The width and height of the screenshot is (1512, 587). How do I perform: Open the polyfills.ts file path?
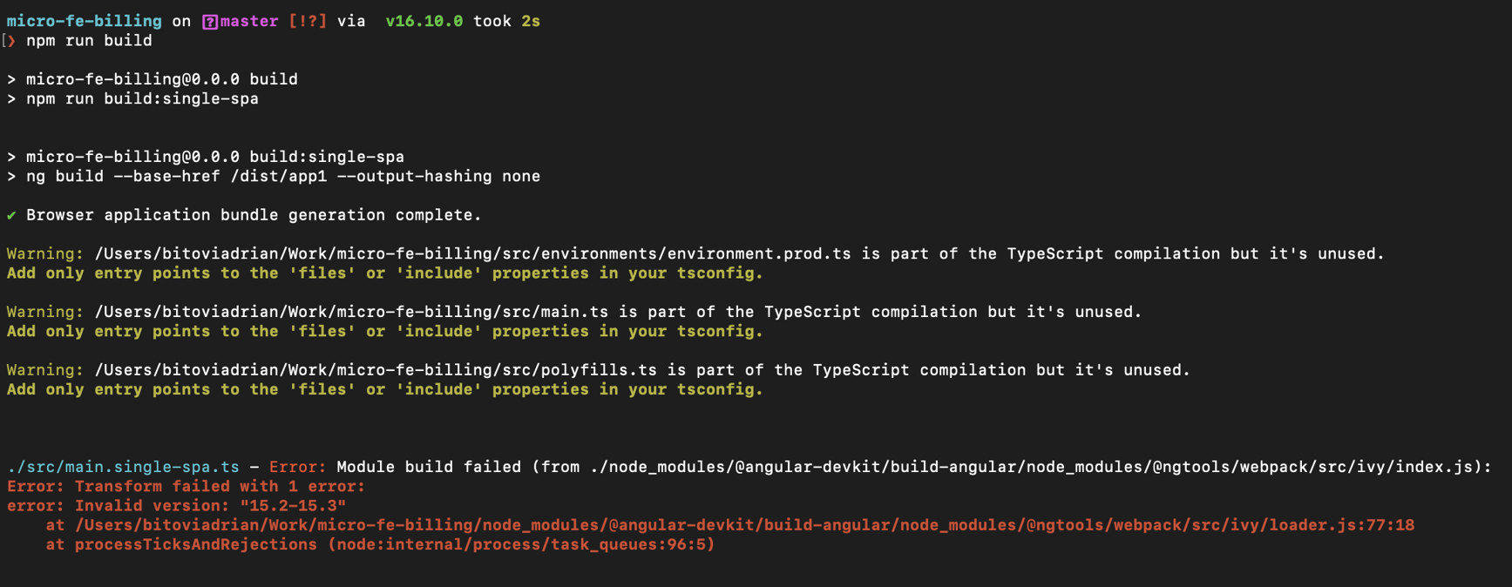click(x=376, y=370)
